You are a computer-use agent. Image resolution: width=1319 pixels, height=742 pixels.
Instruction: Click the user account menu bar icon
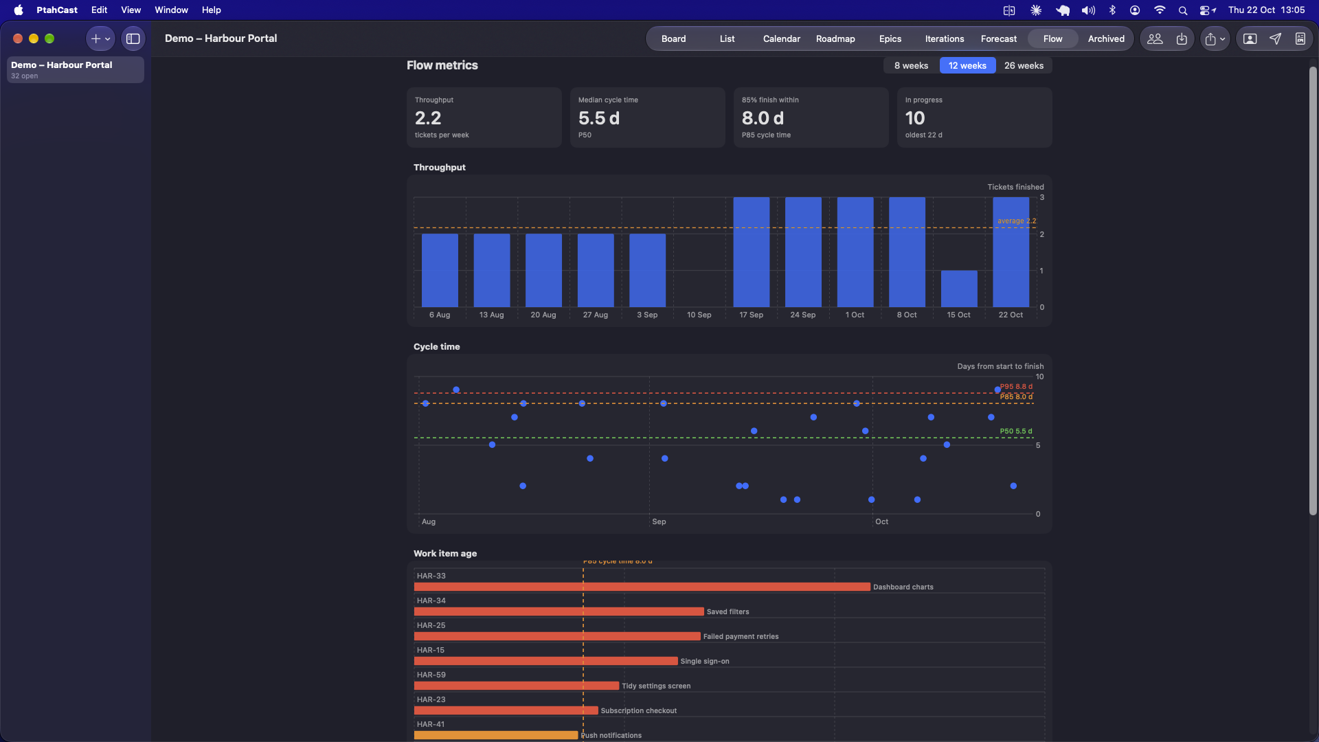(1135, 10)
